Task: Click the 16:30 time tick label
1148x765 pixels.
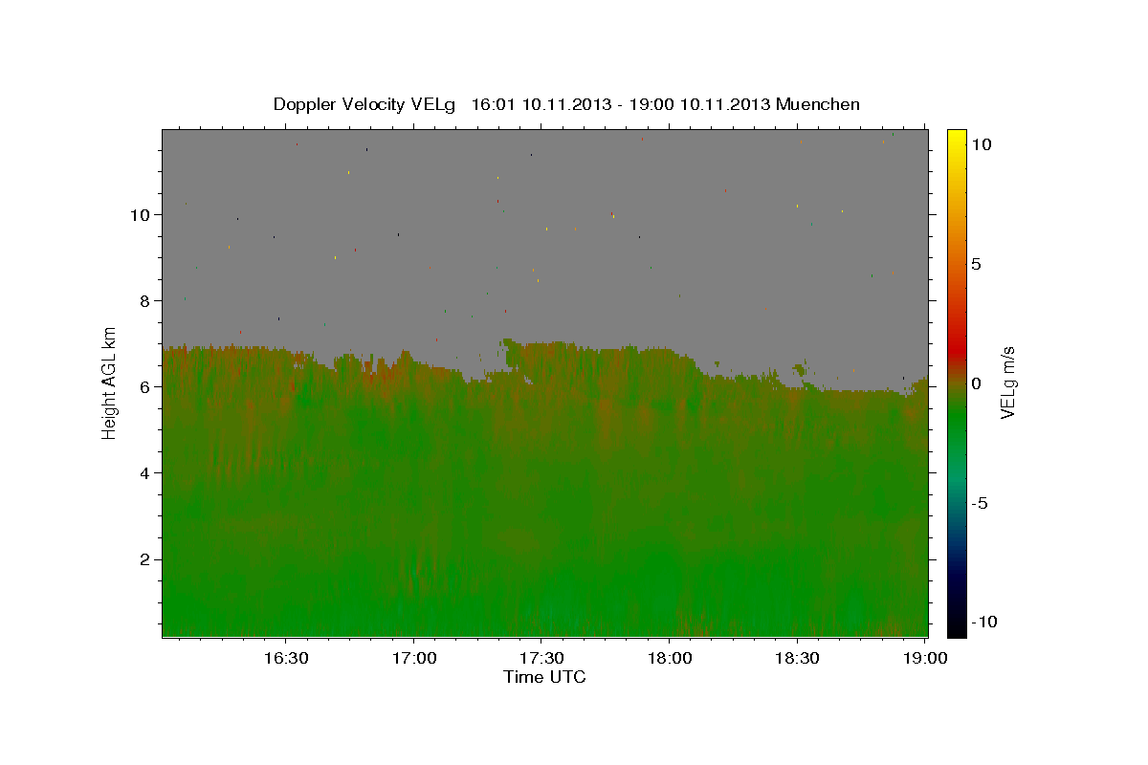Action: 285,658
